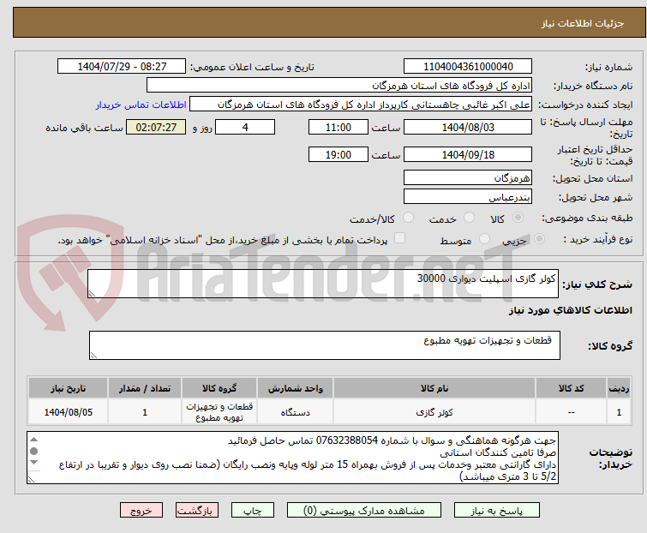Click the quantity cell showing 1

(x=145, y=411)
